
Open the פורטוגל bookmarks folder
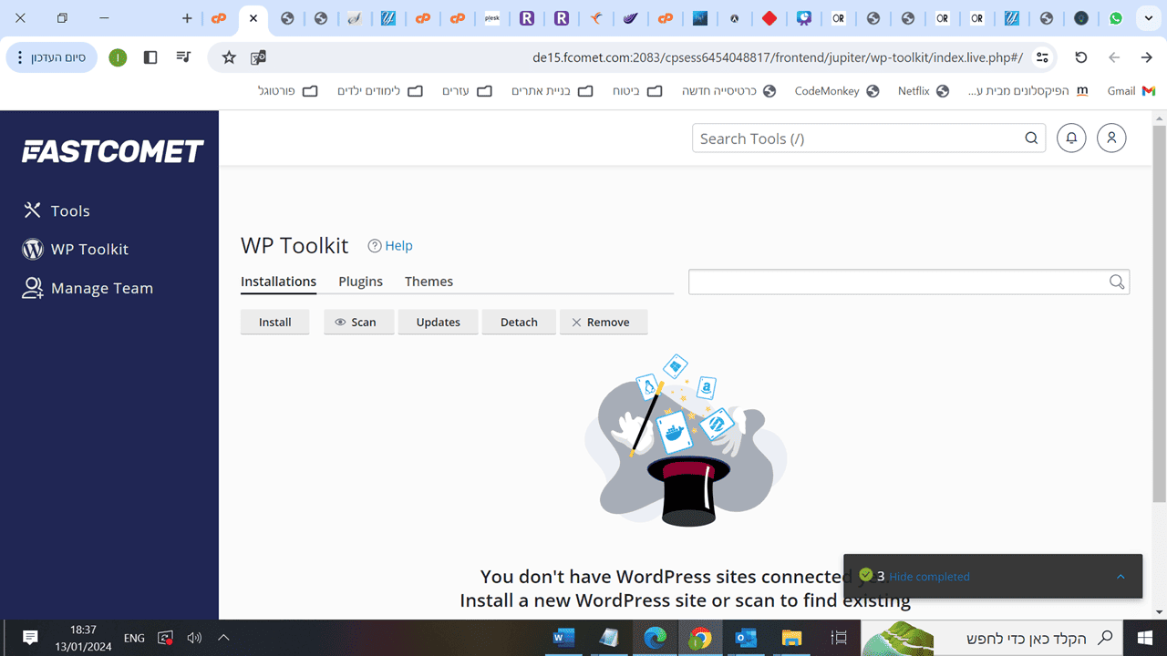(x=288, y=91)
